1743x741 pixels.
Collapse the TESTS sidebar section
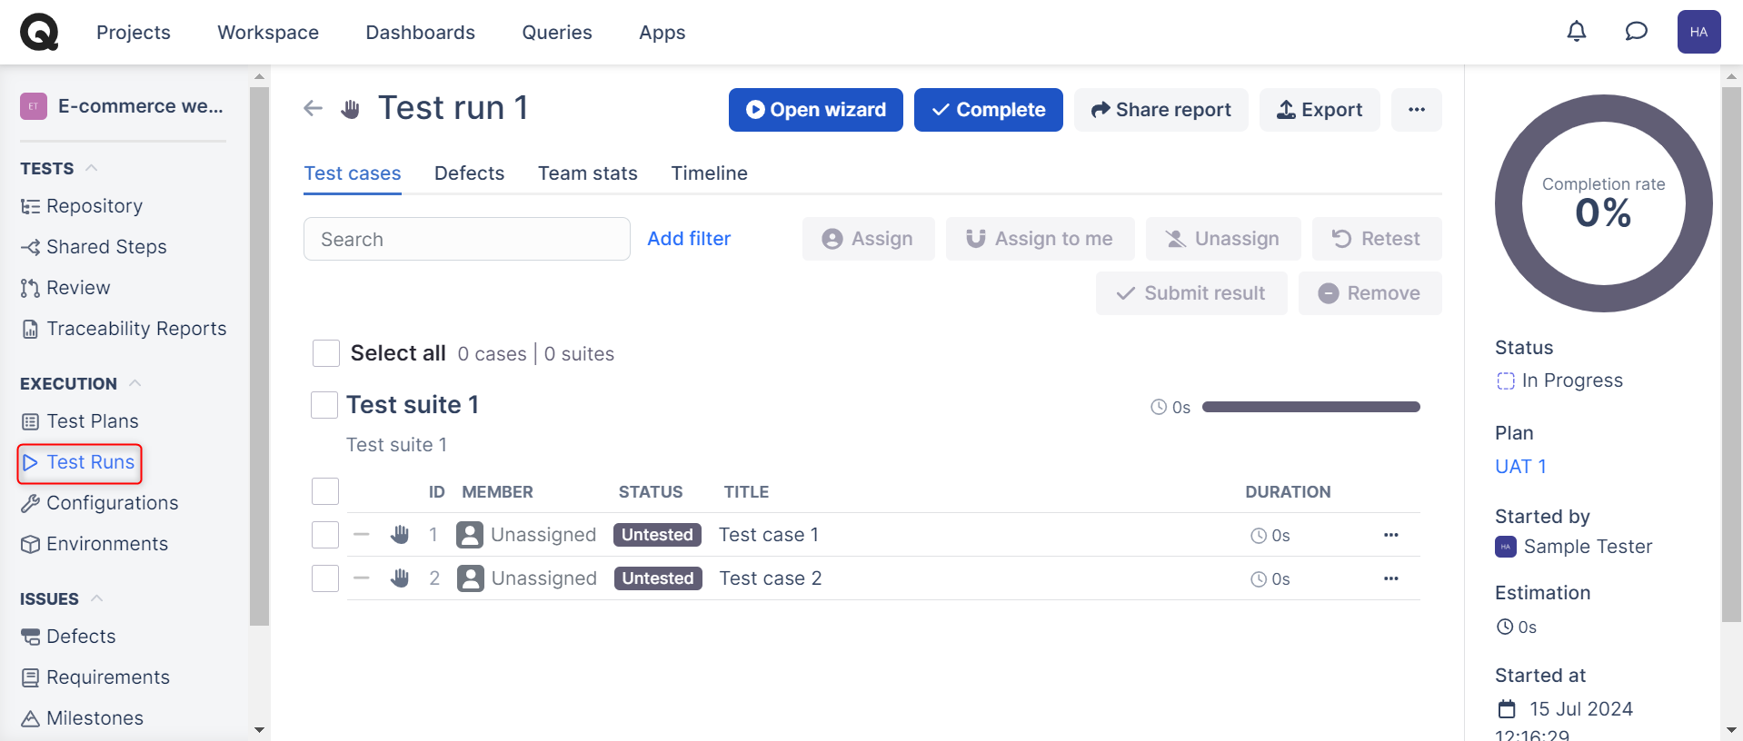coord(92,168)
